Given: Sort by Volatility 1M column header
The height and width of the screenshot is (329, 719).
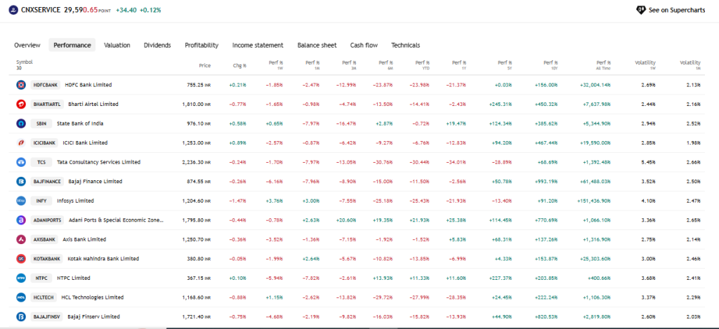Looking at the screenshot, I should (690, 64).
